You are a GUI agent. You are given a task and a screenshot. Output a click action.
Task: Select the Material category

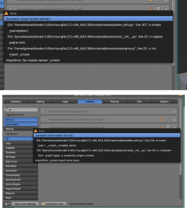point(21,193)
